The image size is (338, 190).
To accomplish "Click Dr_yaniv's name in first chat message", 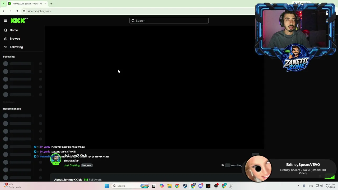I will pyautogui.click(x=45, y=147).
